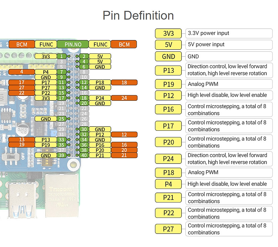The height and width of the screenshot is (247, 278).
Task: Select the P4 function label beside pin 7
Action: click(x=46, y=72)
